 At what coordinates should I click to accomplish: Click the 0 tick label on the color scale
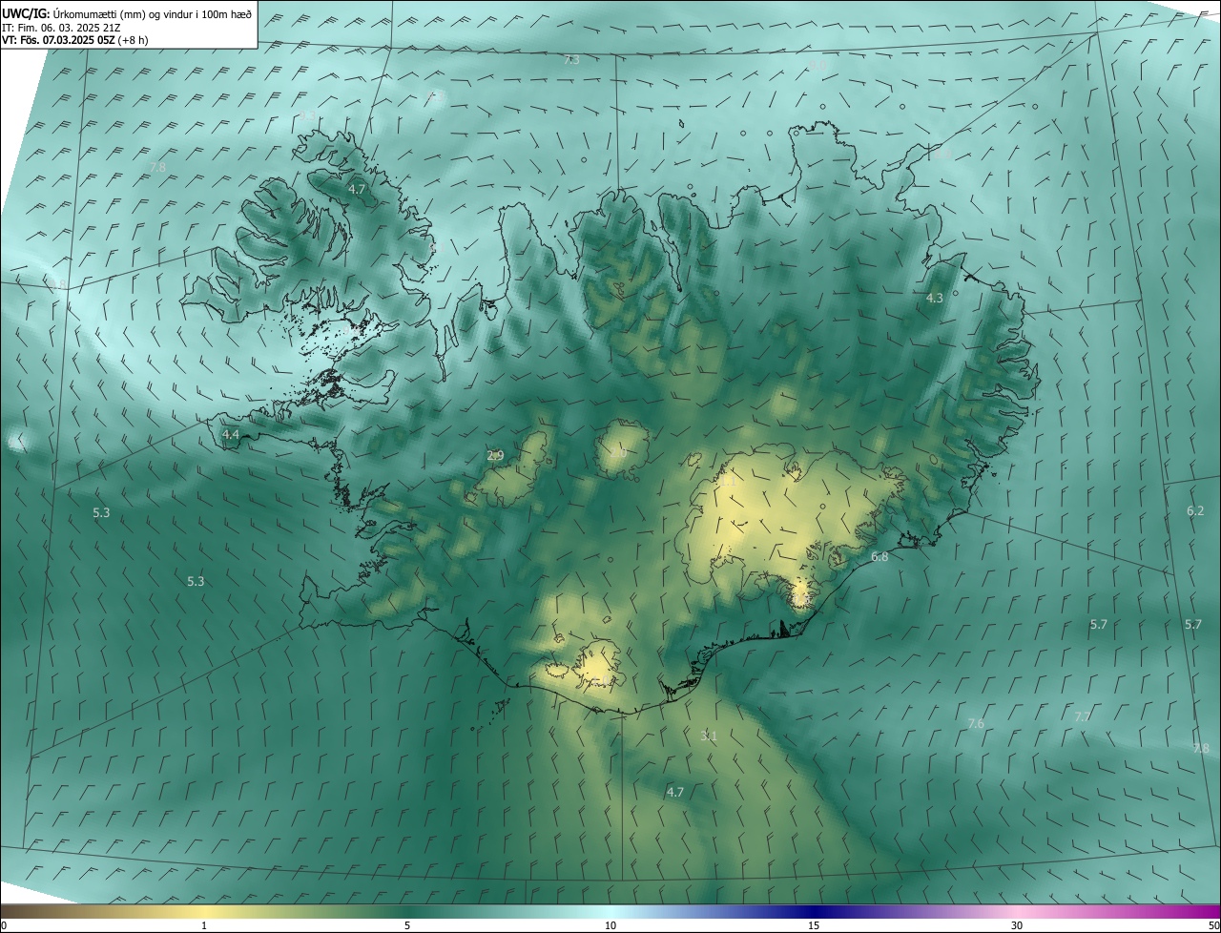(x=4, y=925)
